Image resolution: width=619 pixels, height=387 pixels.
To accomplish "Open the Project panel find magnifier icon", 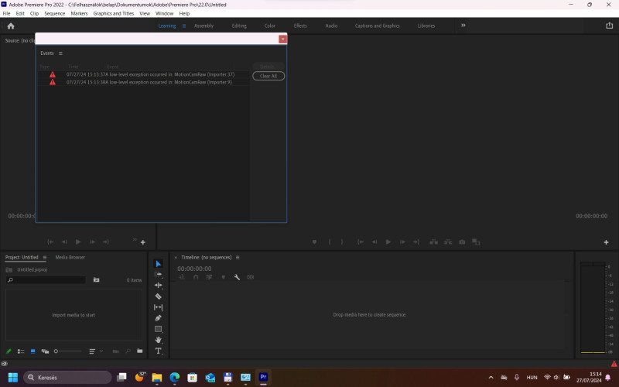I will [x=128, y=351].
